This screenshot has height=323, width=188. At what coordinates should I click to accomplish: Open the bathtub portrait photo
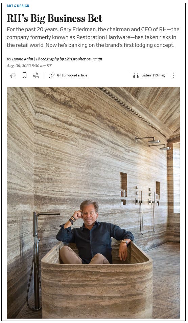coord(93,203)
